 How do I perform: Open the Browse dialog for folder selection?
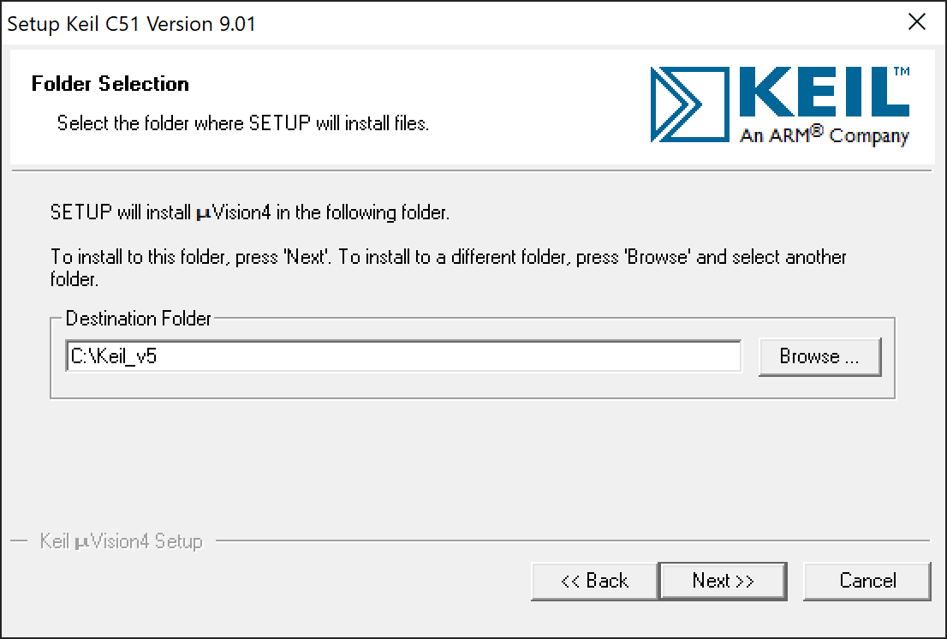point(819,357)
